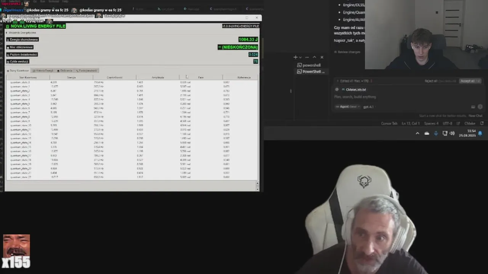Sort by the Stan Kwantowy column header
This screenshot has width=488, height=274.
pos(27,77)
